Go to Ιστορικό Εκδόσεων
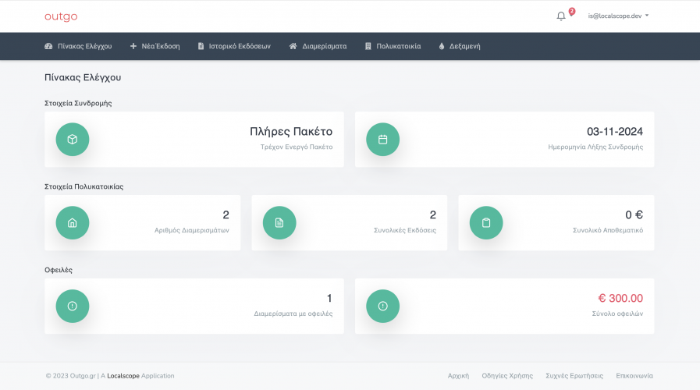The width and height of the screenshot is (700, 390). point(234,46)
